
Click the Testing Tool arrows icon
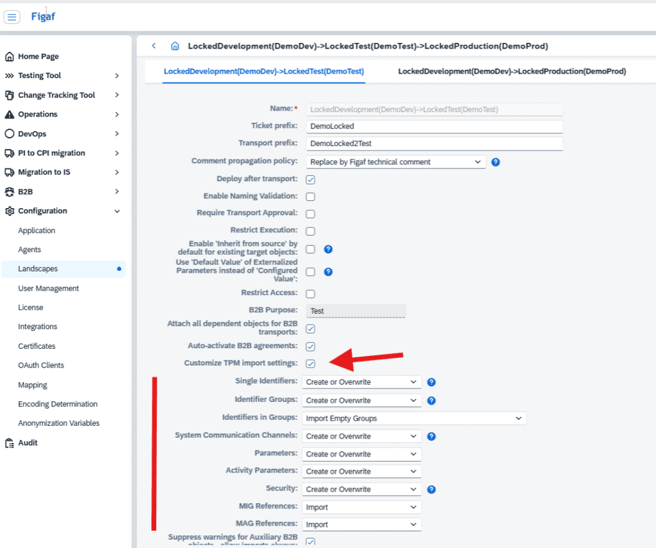pyautogui.click(x=9, y=76)
